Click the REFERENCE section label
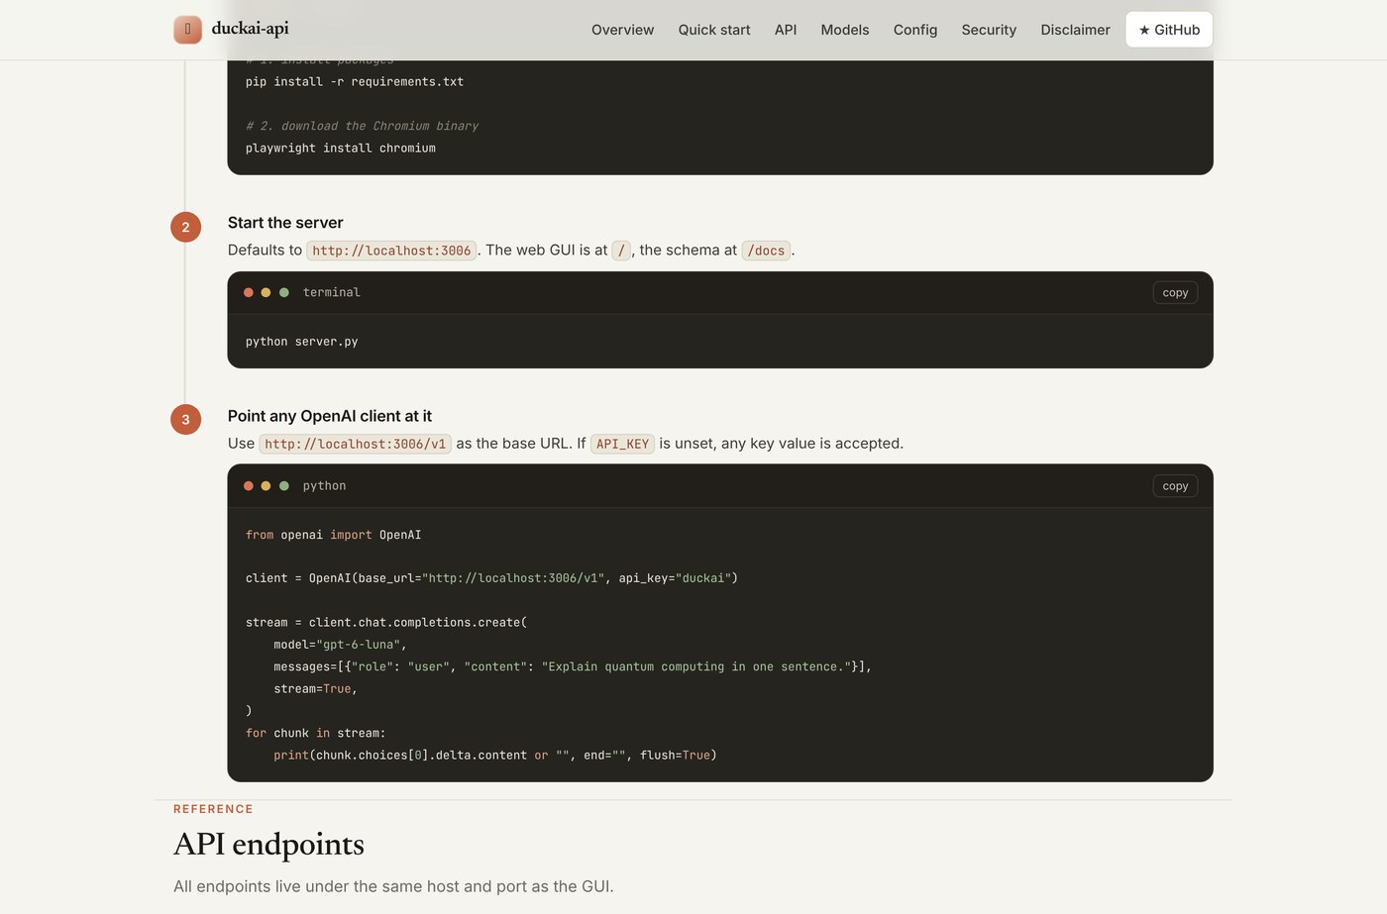1387x914 pixels. click(x=213, y=809)
